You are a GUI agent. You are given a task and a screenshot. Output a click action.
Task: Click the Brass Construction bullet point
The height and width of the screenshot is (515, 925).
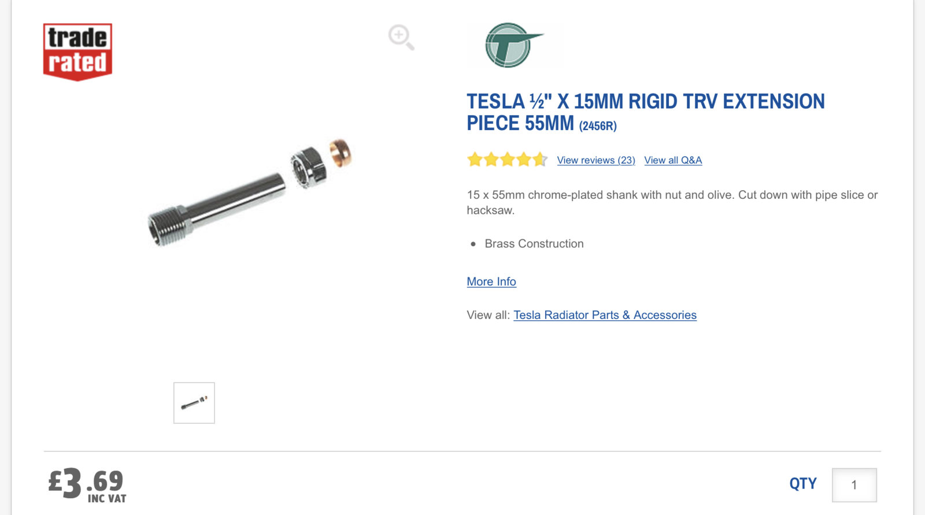tap(534, 244)
